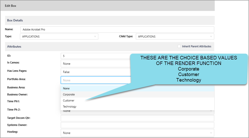Choose Customer from the dropdown list
This screenshot has height=138, width=249.
click(137, 100)
